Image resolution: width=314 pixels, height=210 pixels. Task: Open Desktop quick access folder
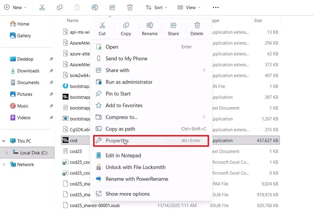pos(21,59)
